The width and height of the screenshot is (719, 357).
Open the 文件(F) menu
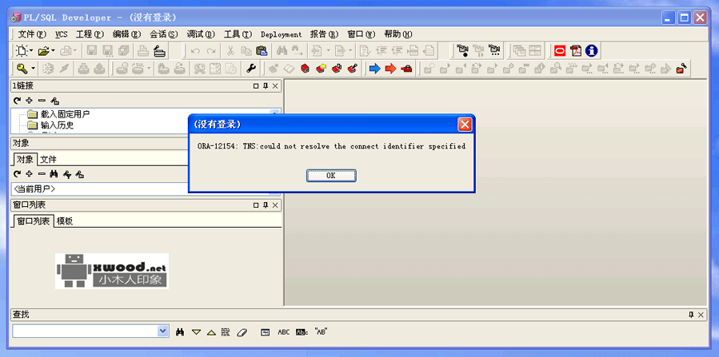click(x=33, y=34)
